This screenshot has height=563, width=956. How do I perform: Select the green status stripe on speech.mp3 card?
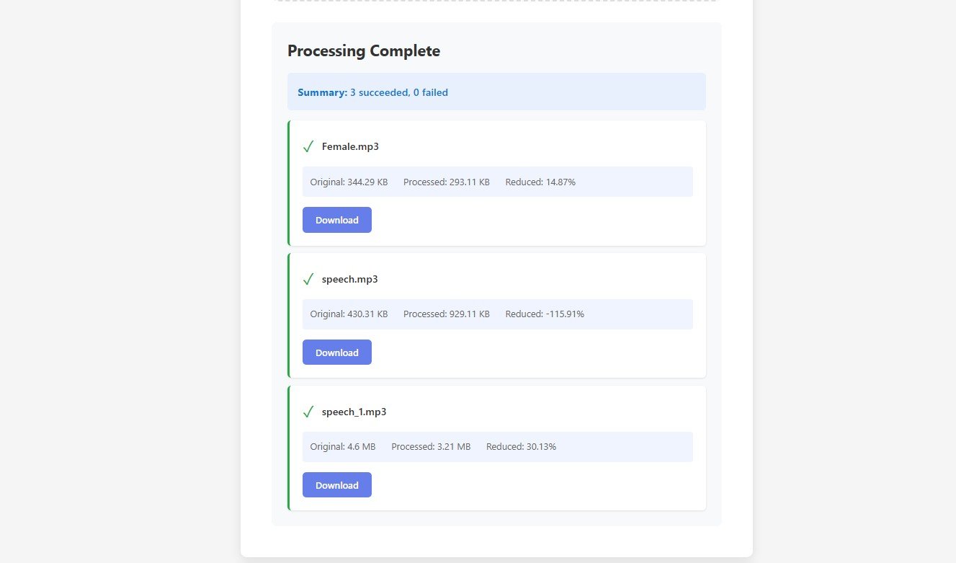pyautogui.click(x=289, y=315)
